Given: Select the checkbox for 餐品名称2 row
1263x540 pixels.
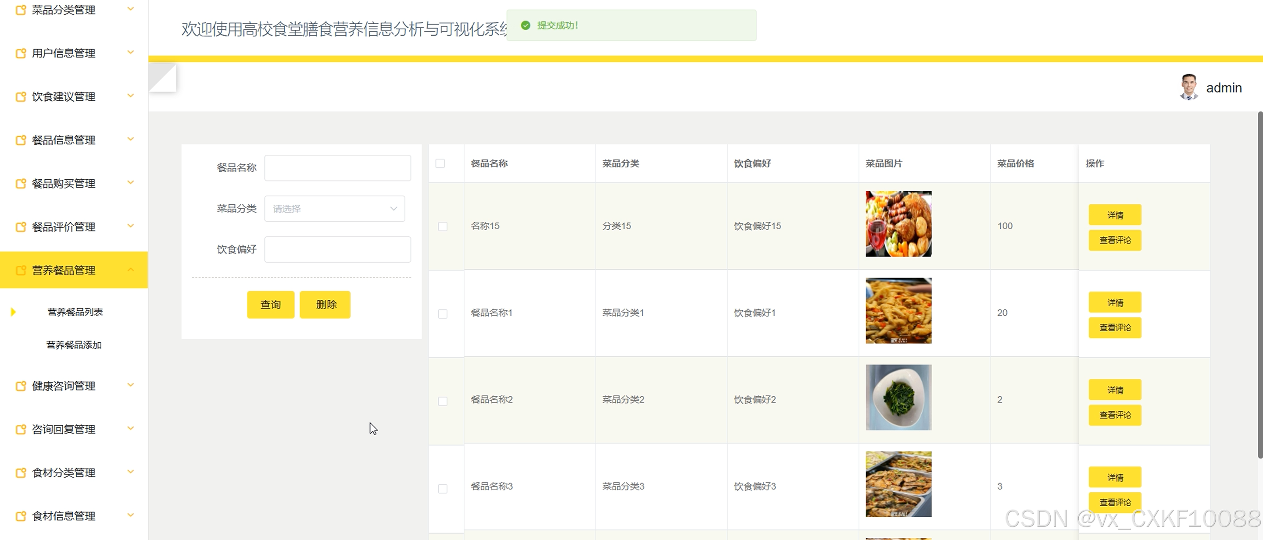Looking at the screenshot, I should tap(443, 401).
